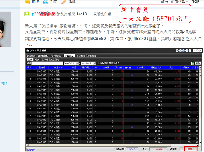This screenshot has height=152, width=204.
Task: Click the round question mark help icon
Action: coord(187,50)
